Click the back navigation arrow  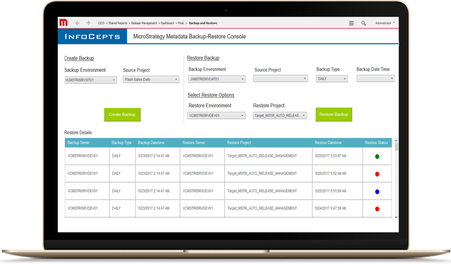[77, 23]
